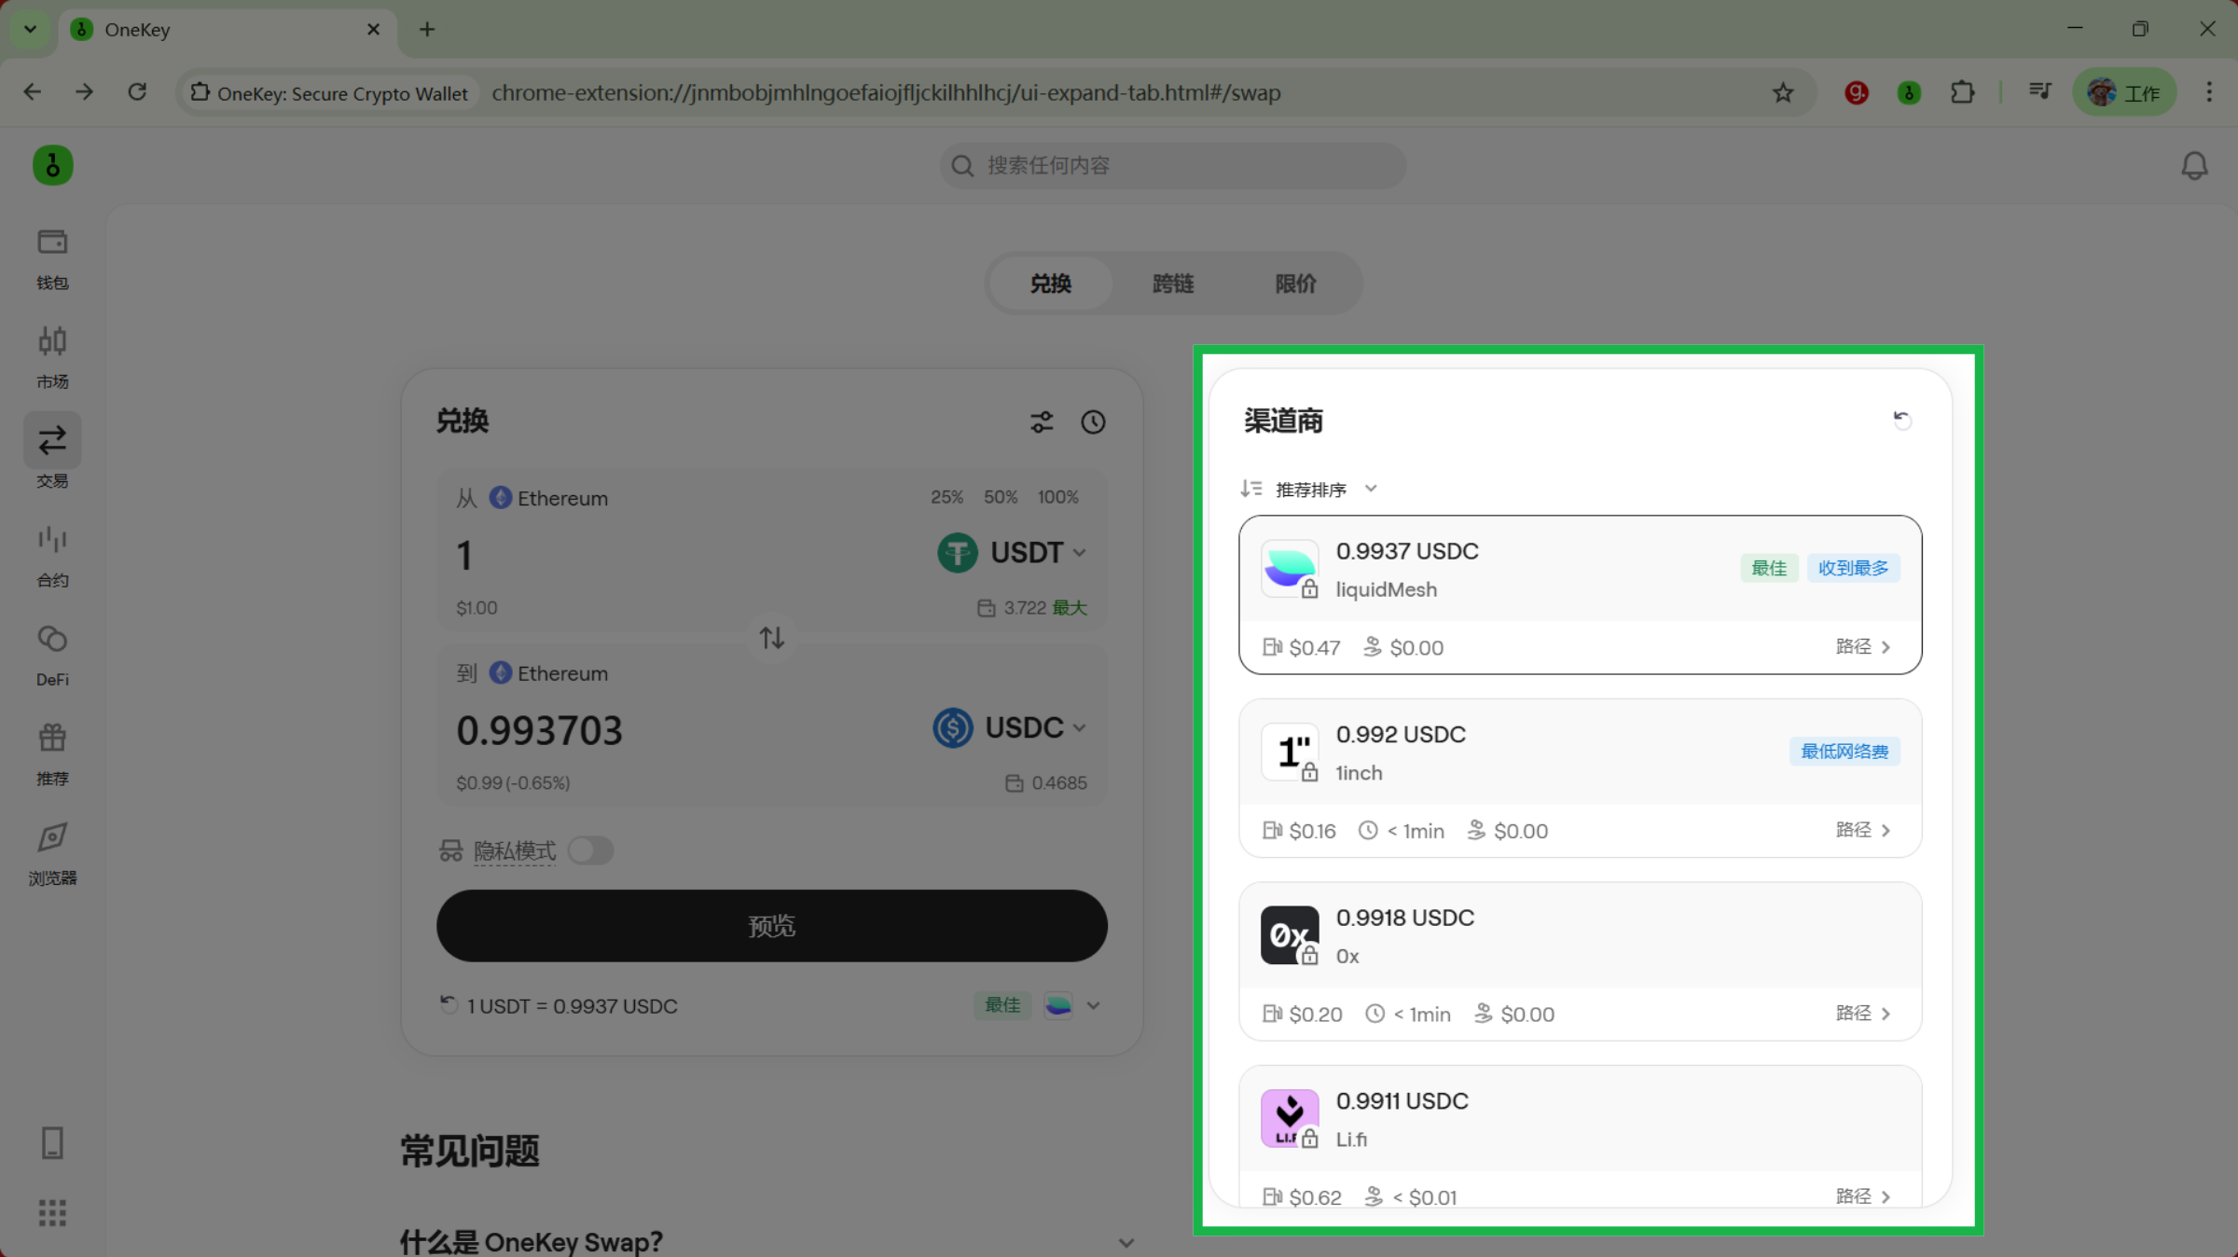Select 100% of balance
Image resolution: width=2238 pixels, height=1257 pixels.
(1058, 497)
